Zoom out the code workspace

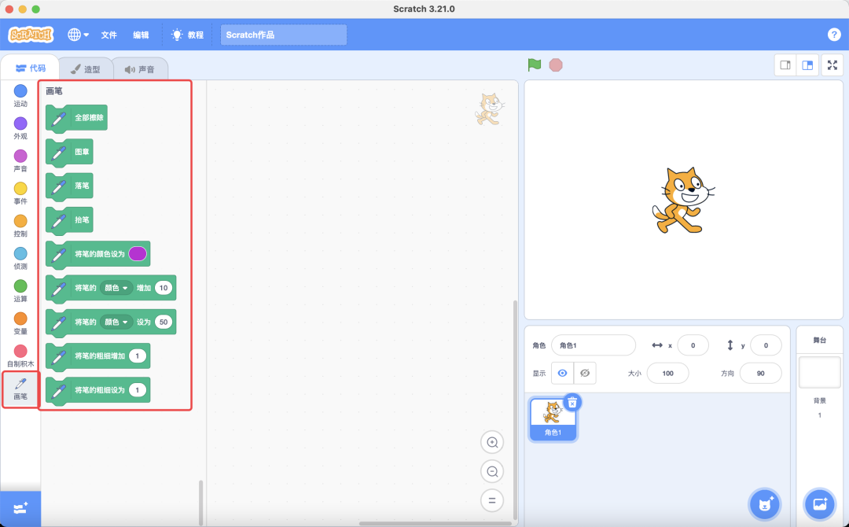pyautogui.click(x=492, y=471)
